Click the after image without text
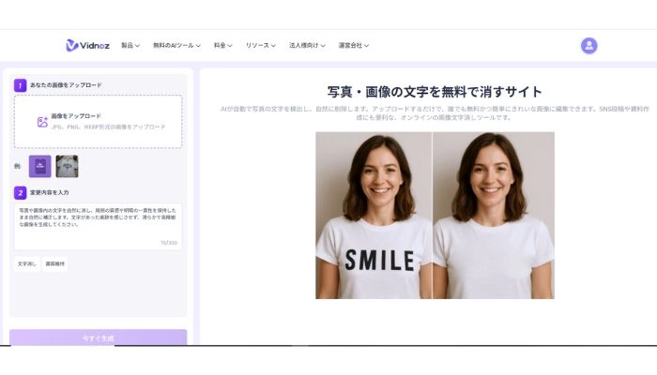Image resolution: width=657 pixels, height=375 pixels. click(494, 215)
